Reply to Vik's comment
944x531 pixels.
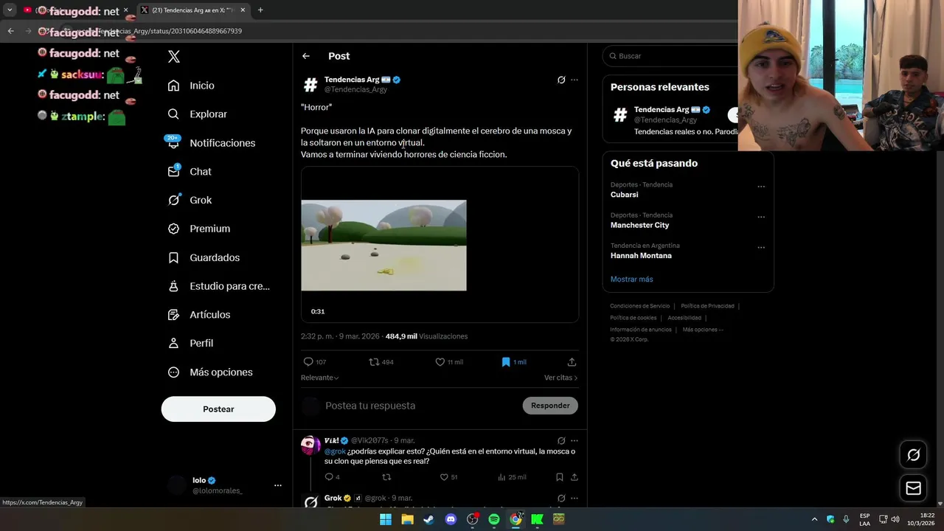332,477
